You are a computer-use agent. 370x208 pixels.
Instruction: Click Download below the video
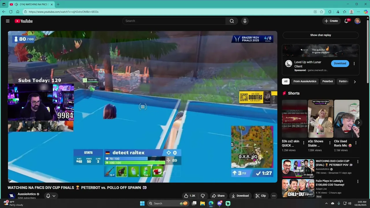(240, 196)
